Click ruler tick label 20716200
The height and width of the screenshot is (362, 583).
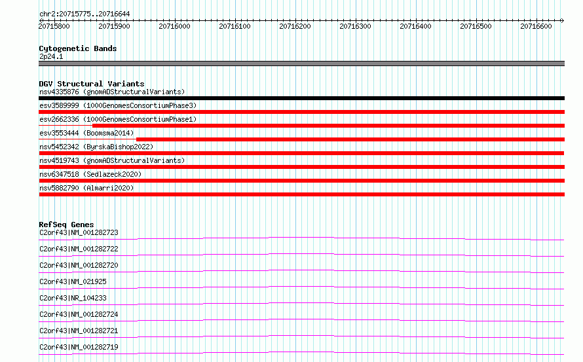[295, 26]
